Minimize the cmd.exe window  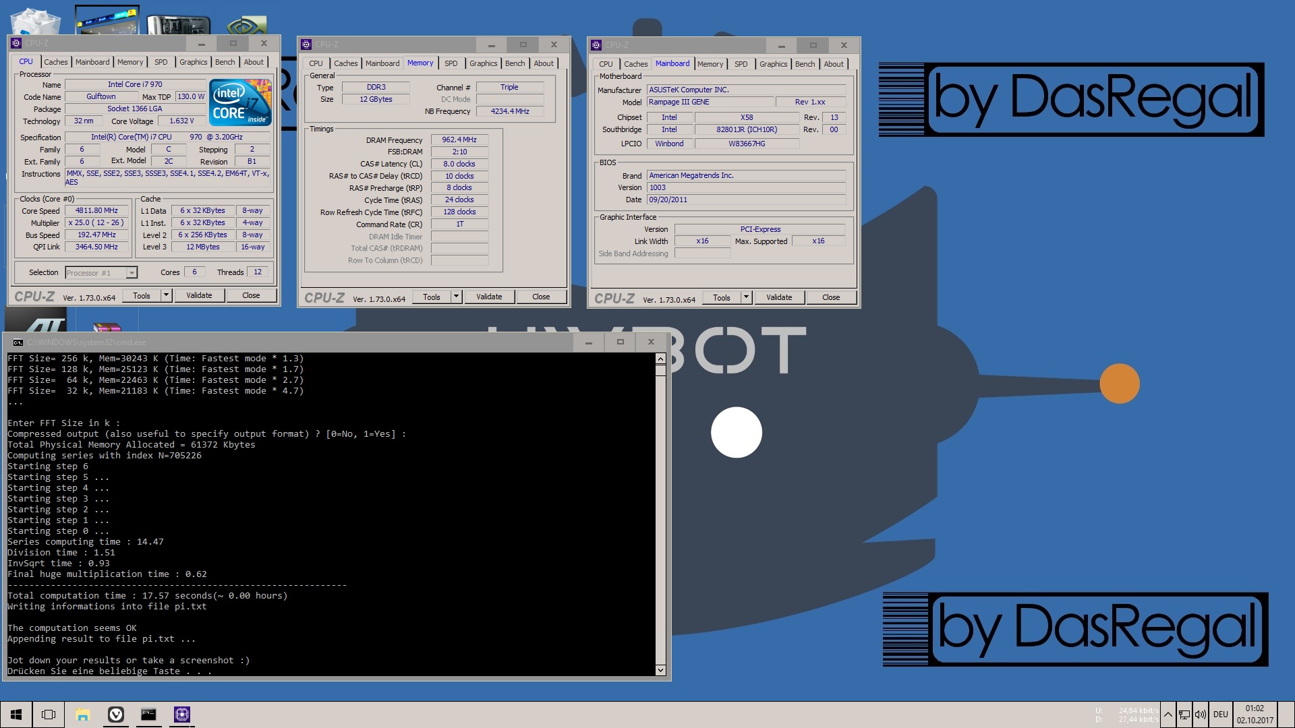pos(589,342)
